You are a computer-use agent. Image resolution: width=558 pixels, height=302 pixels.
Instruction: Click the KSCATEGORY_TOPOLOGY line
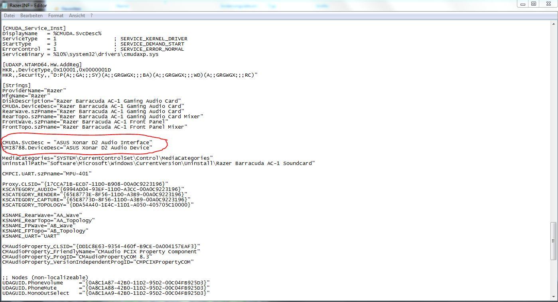point(98,205)
